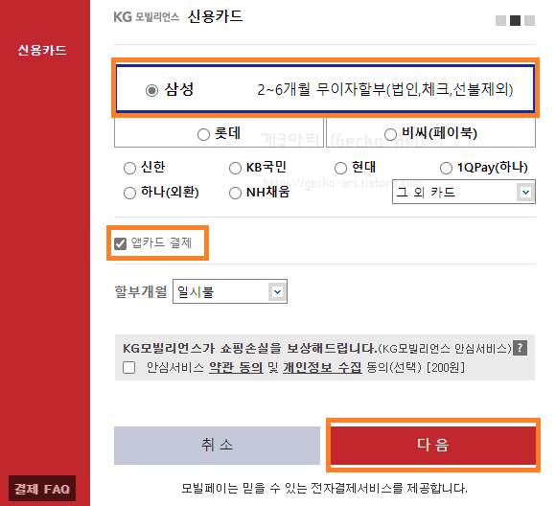This screenshot has height=506, width=556.
Task: Select the 비씨(페이북) card radio button
Action: 390,134
